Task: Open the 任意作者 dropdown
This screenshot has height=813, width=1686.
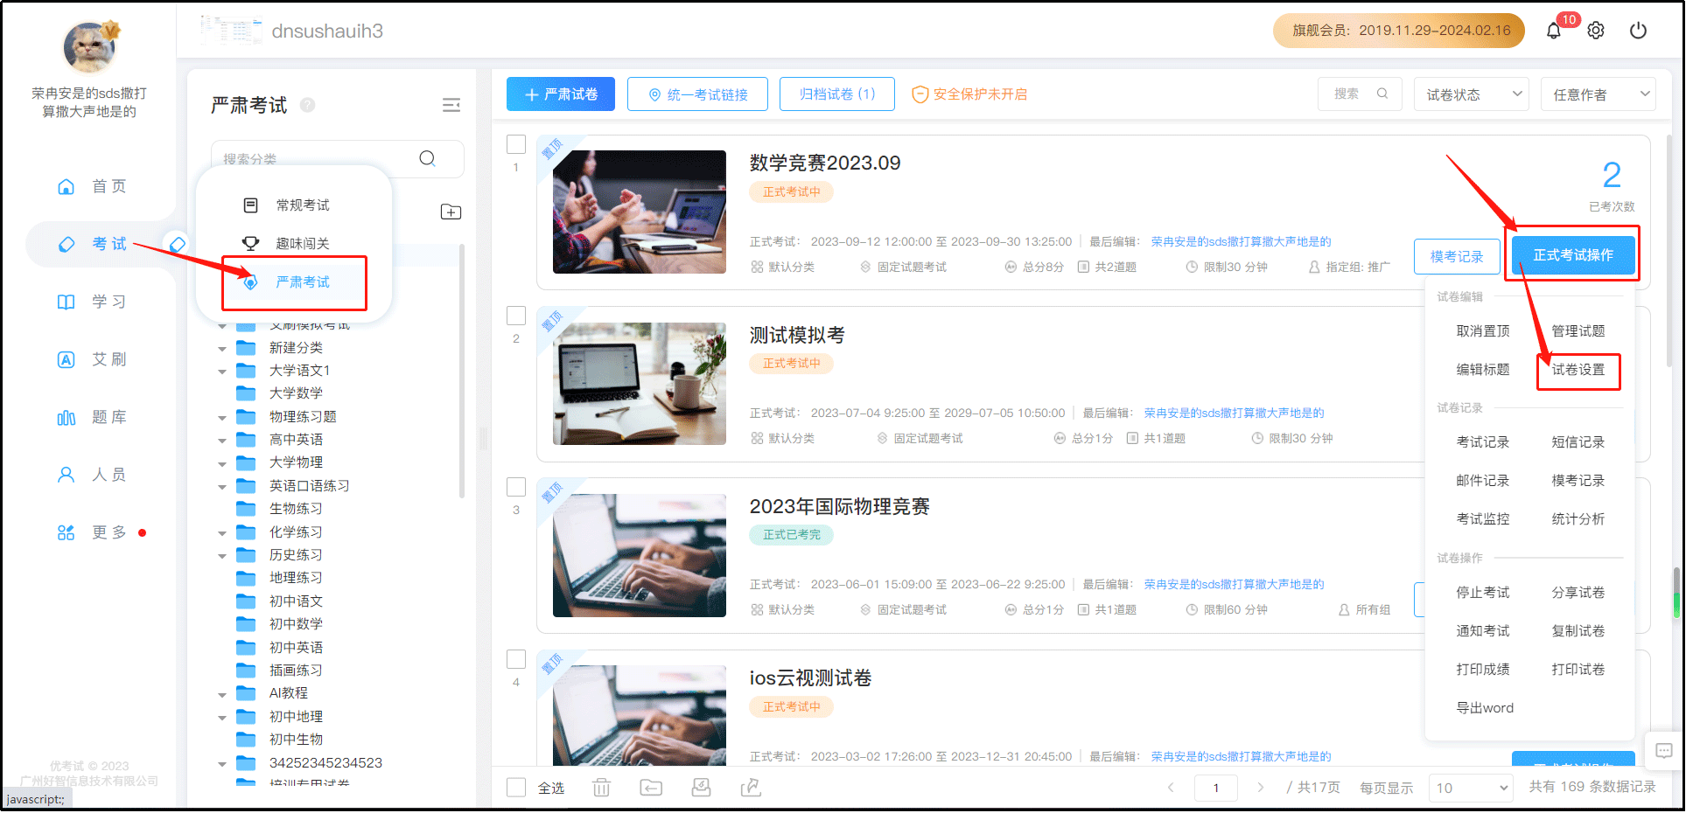Action: click(x=1599, y=94)
